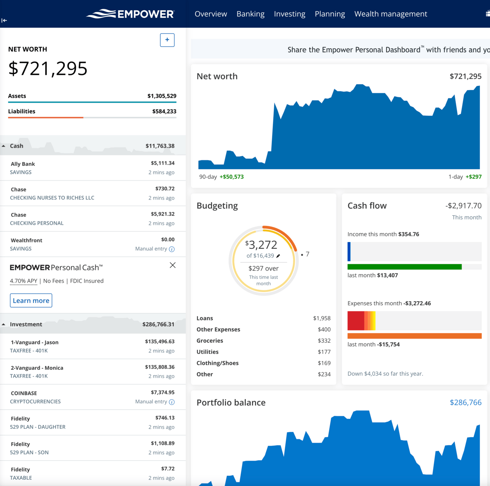Open the Wealth management menu
The width and height of the screenshot is (490, 486).
[x=391, y=14]
